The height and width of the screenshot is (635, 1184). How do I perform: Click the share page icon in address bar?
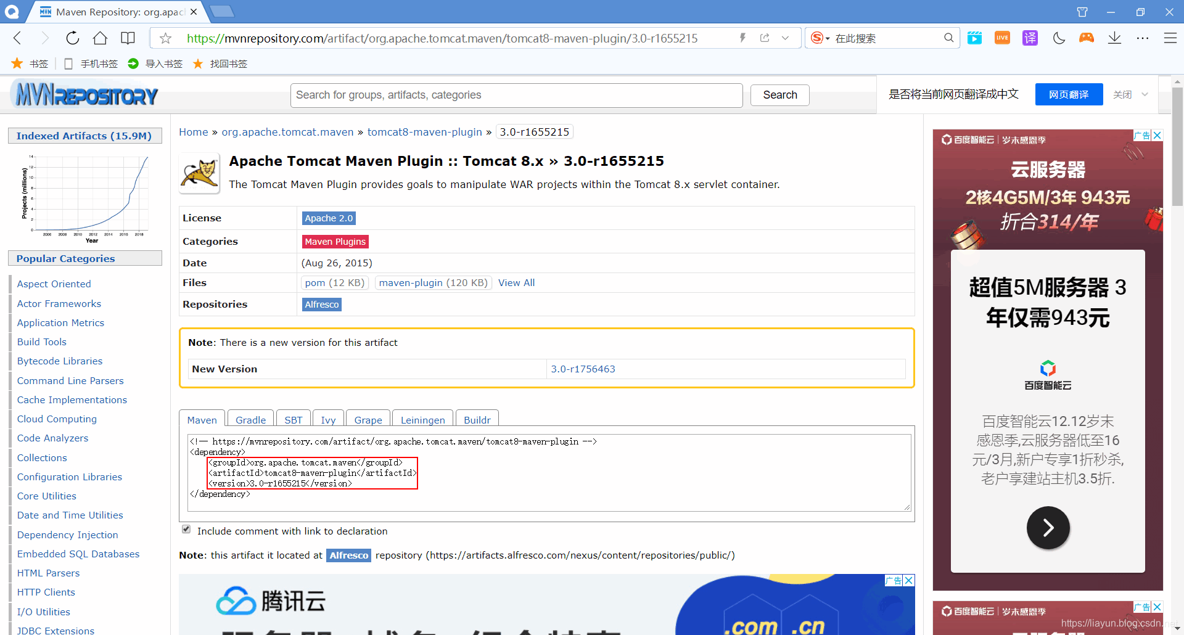point(765,38)
